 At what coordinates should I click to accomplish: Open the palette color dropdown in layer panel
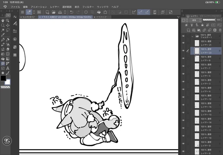(x=185, y=20)
